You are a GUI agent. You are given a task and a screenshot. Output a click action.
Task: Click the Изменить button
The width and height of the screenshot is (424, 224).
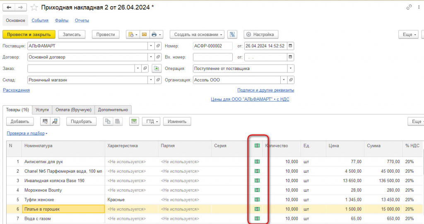pos(177,121)
